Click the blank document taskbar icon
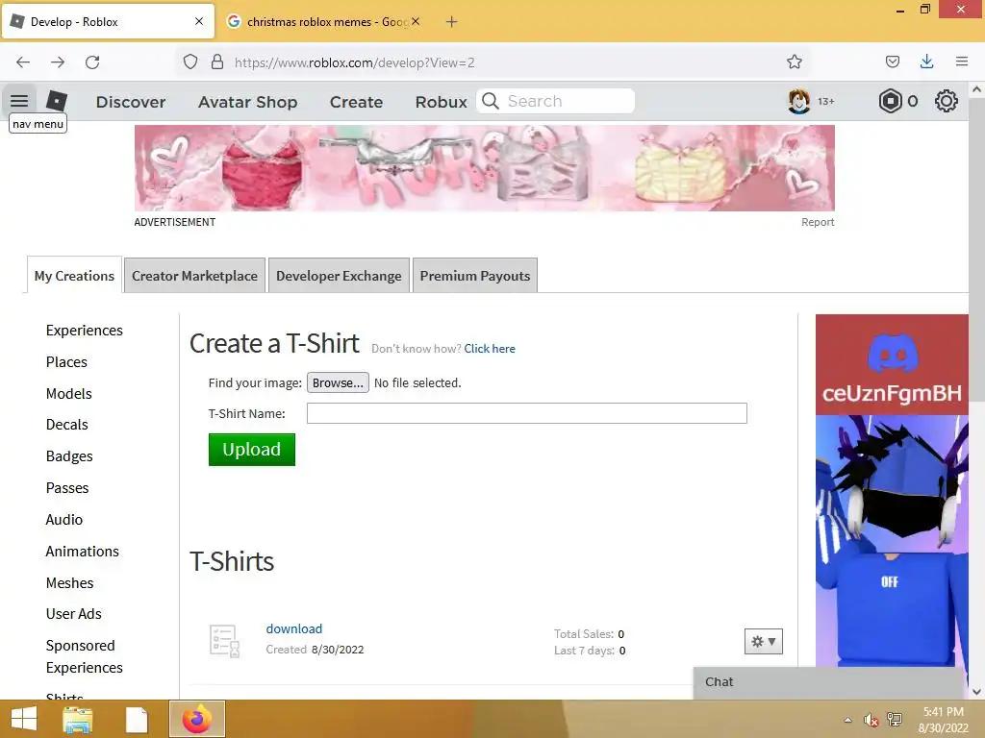985x738 pixels. click(x=137, y=719)
